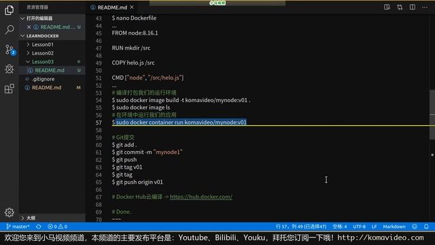Click the editor vertical scrollbar
The image size is (435, 245).
432,114
